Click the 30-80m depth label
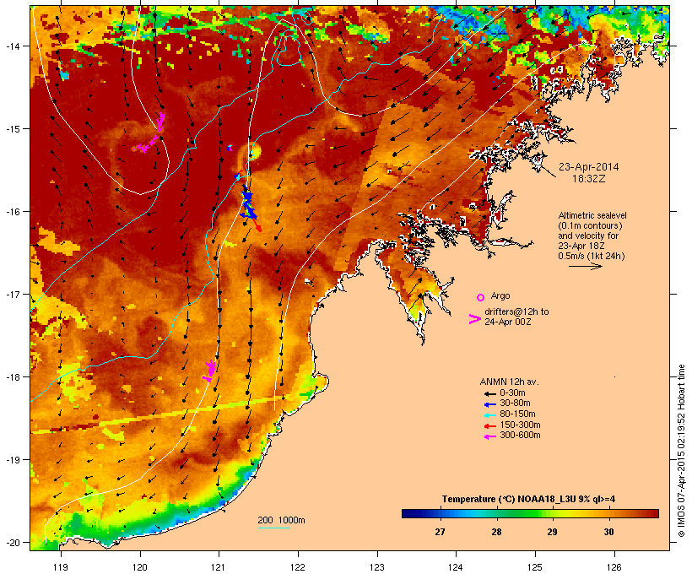Viewport: 692px width, 574px height. tap(515, 403)
